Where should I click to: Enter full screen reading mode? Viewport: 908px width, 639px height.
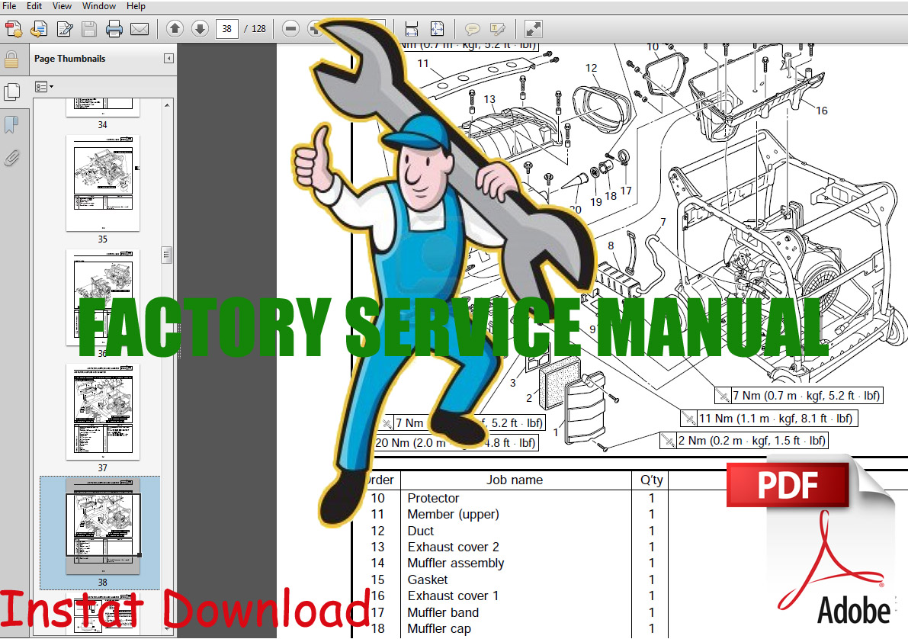(x=531, y=28)
